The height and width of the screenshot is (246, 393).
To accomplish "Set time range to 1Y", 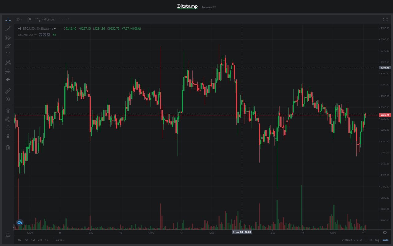I will 47,240.
